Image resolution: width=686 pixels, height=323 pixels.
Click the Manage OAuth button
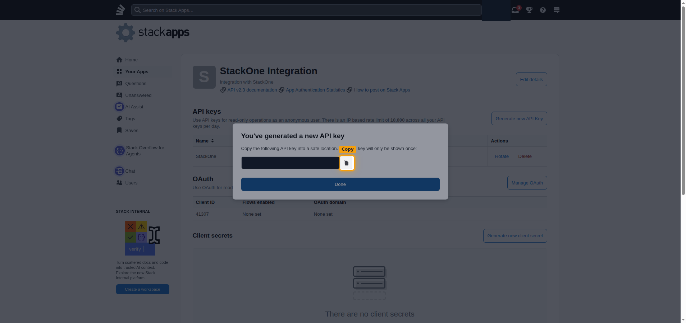pyautogui.click(x=527, y=183)
